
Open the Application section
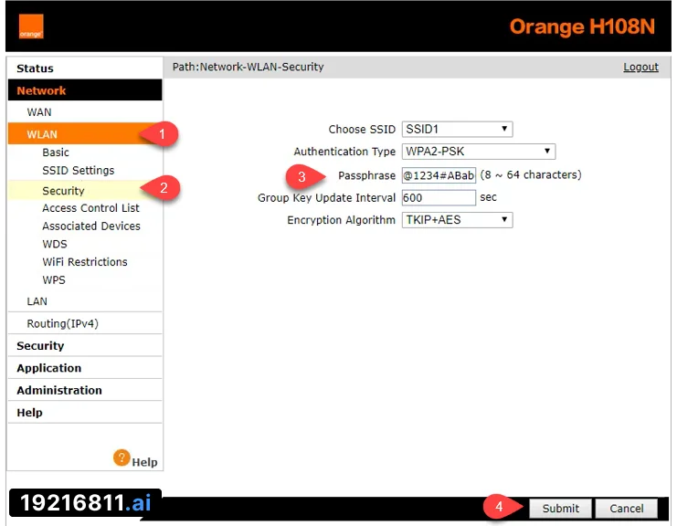tap(48, 368)
